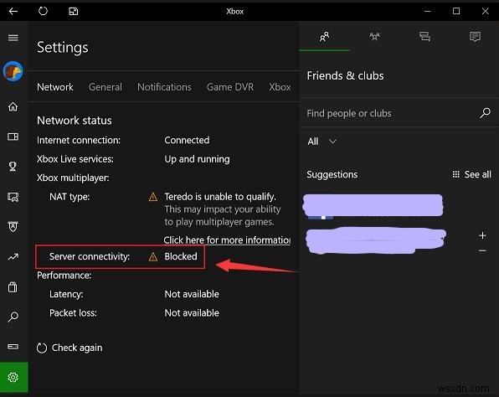Screen dimensions: 499x397
Task: Open the user profile avatar
Action: (13, 71)
